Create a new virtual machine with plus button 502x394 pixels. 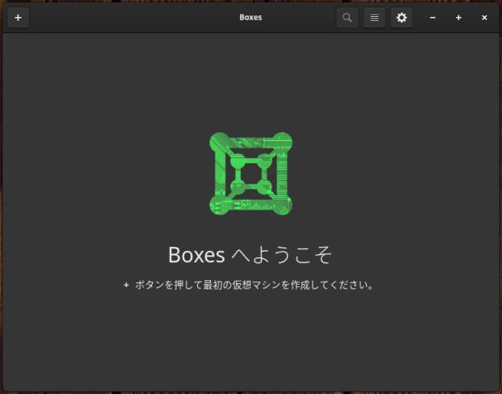click(19, 18)
